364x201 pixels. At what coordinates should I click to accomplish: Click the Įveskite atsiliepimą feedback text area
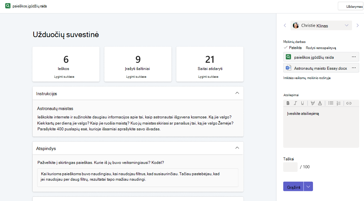321,127
